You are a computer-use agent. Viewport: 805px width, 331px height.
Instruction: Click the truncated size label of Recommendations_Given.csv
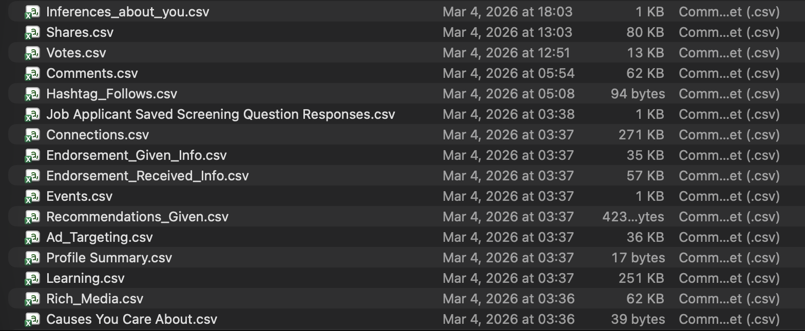[633, 216]
